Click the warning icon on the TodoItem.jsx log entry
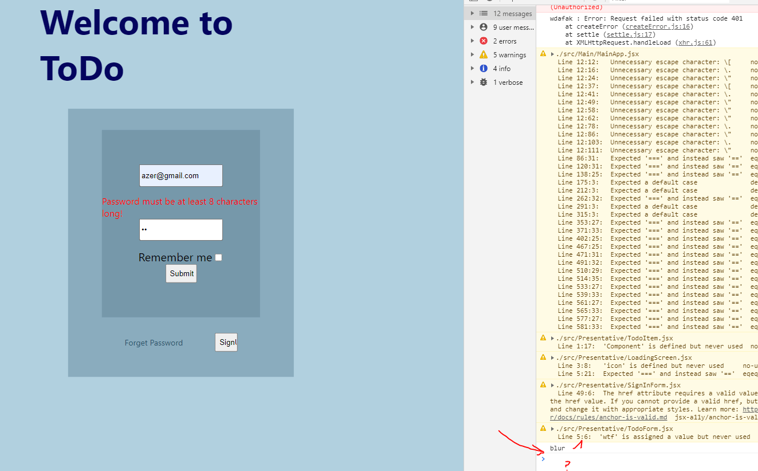This screenshot has height=471, width=758. pos(543,337)
